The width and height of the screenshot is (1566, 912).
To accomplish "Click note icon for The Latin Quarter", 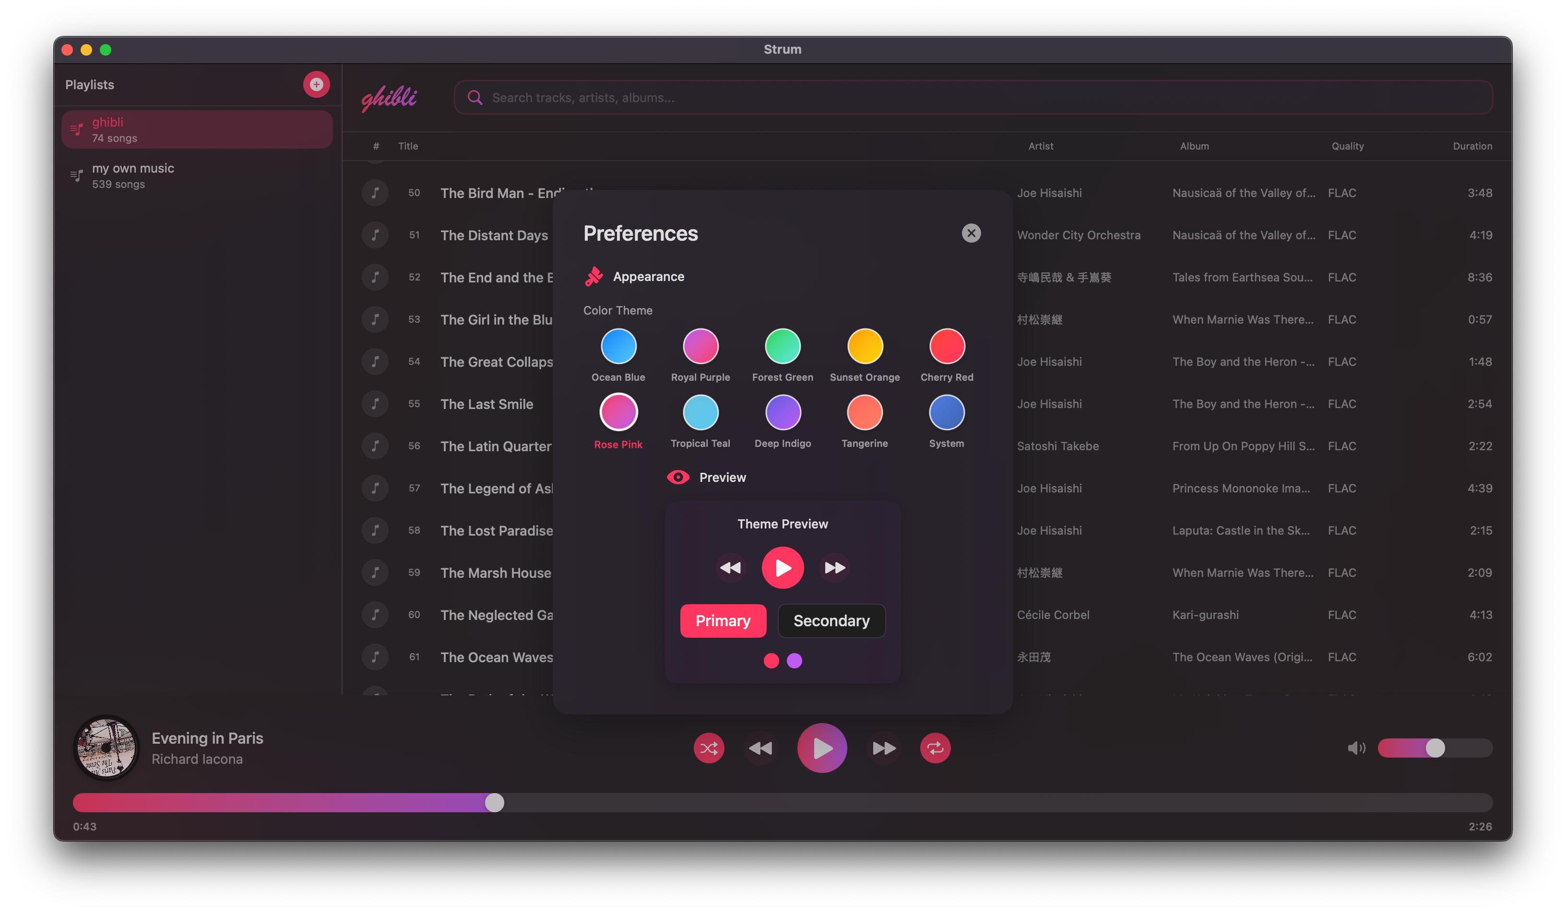I will point(375,446).
